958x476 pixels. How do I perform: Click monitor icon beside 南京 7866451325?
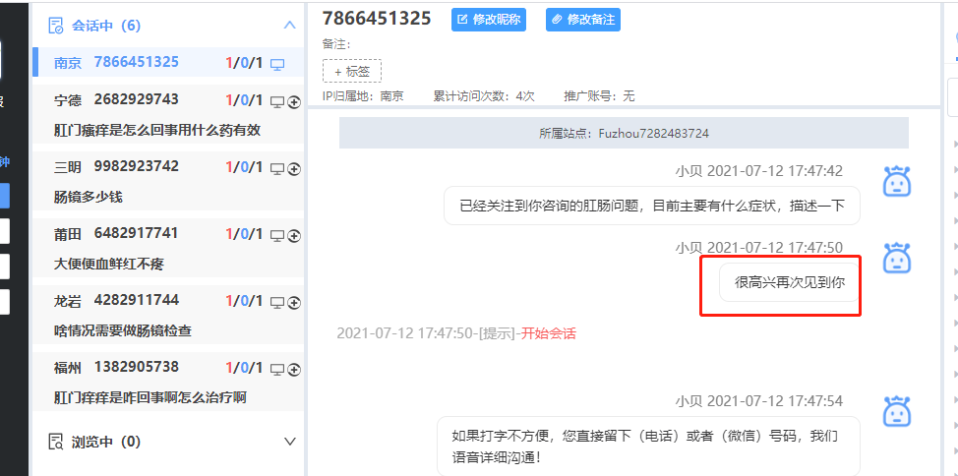pos(277,64)
